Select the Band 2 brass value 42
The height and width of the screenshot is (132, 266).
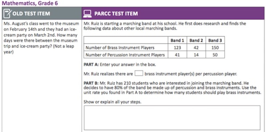pyautogui.click(x=196, y=48)
